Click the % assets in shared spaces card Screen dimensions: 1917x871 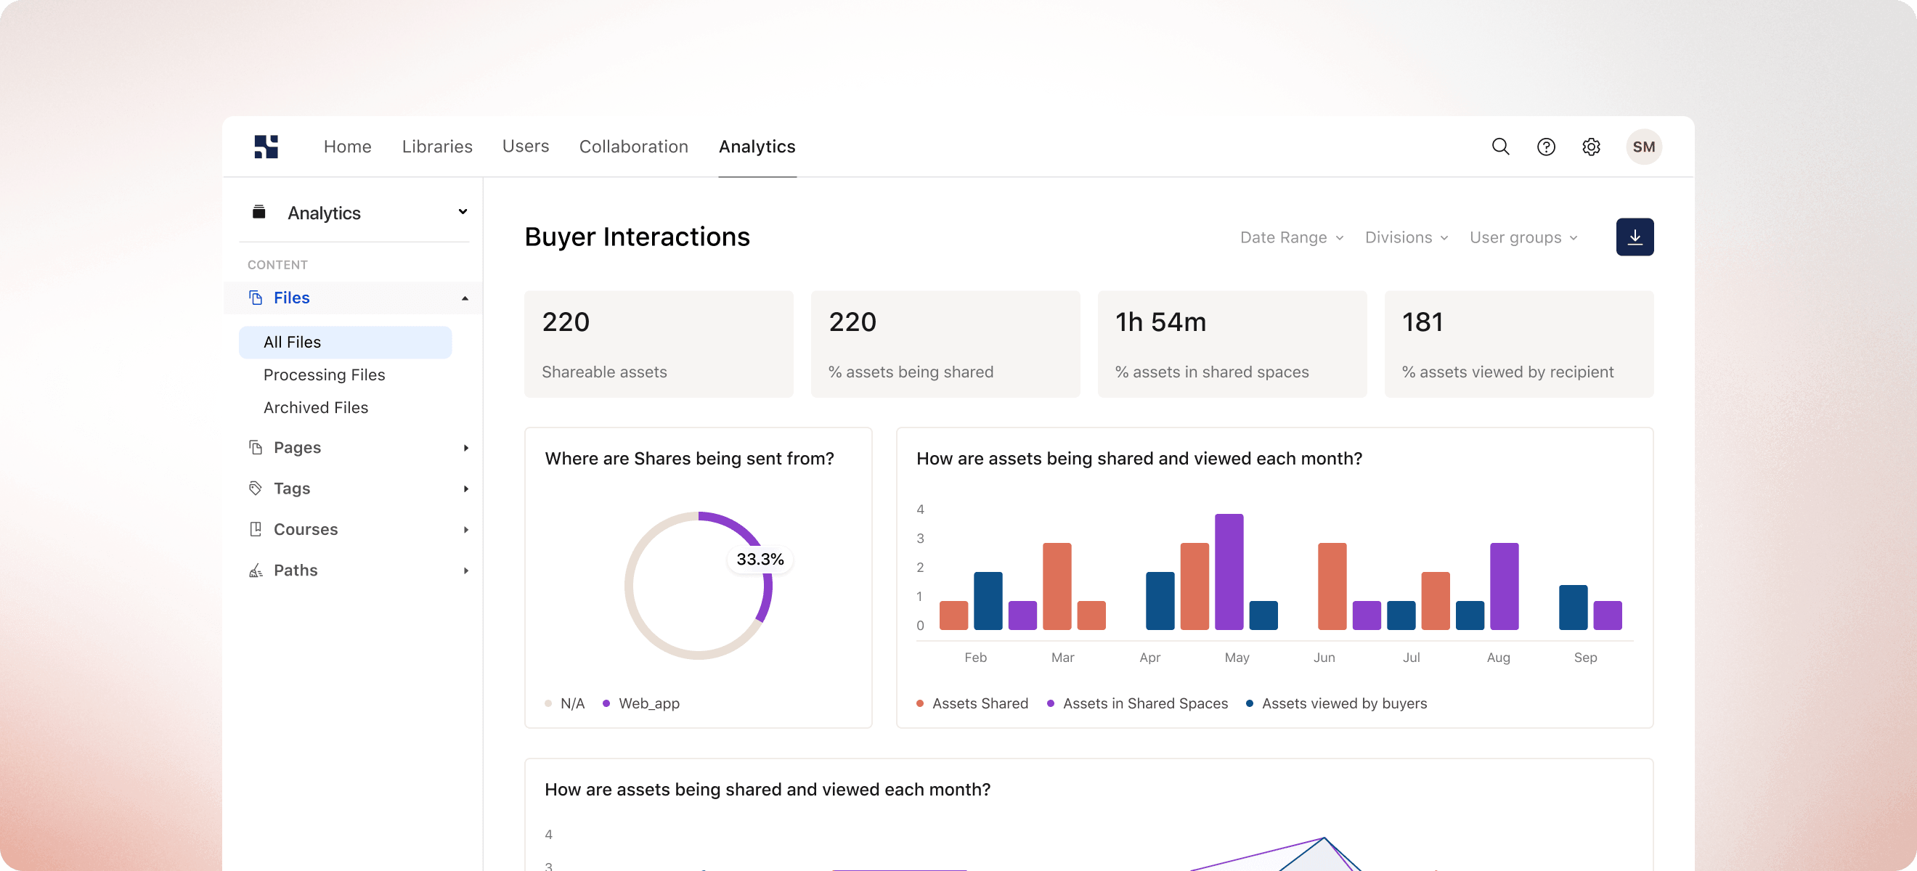point(1232,343)
